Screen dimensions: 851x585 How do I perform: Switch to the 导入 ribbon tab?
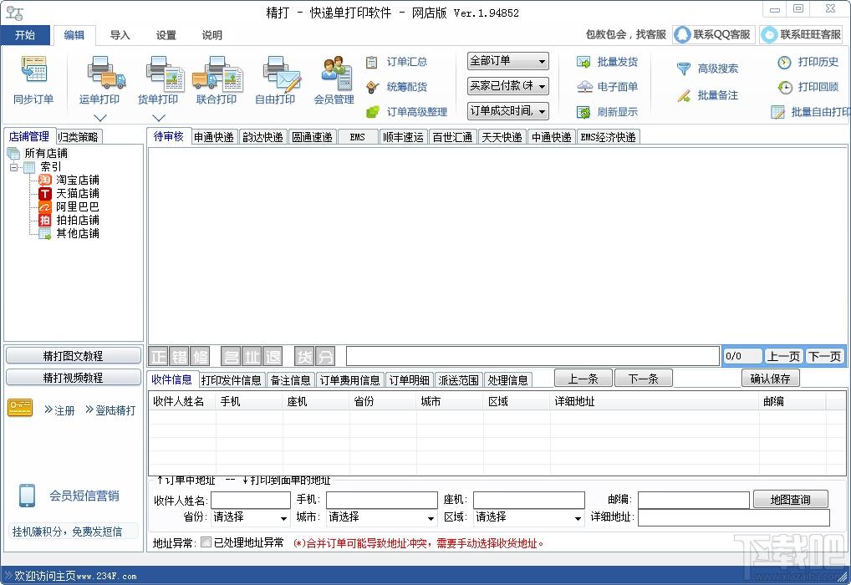pos(120,35)
